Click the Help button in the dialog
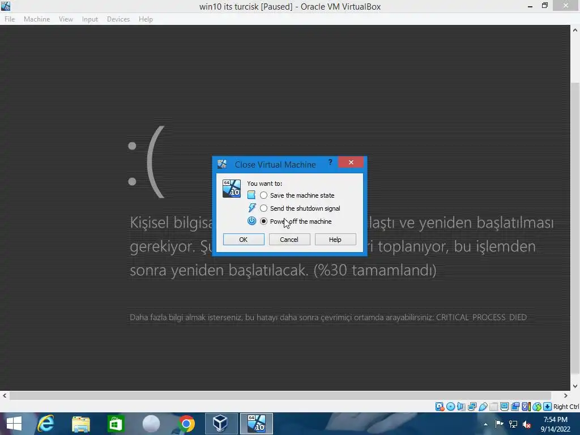This screenshot has width=580, height=435. coord(335,240)
